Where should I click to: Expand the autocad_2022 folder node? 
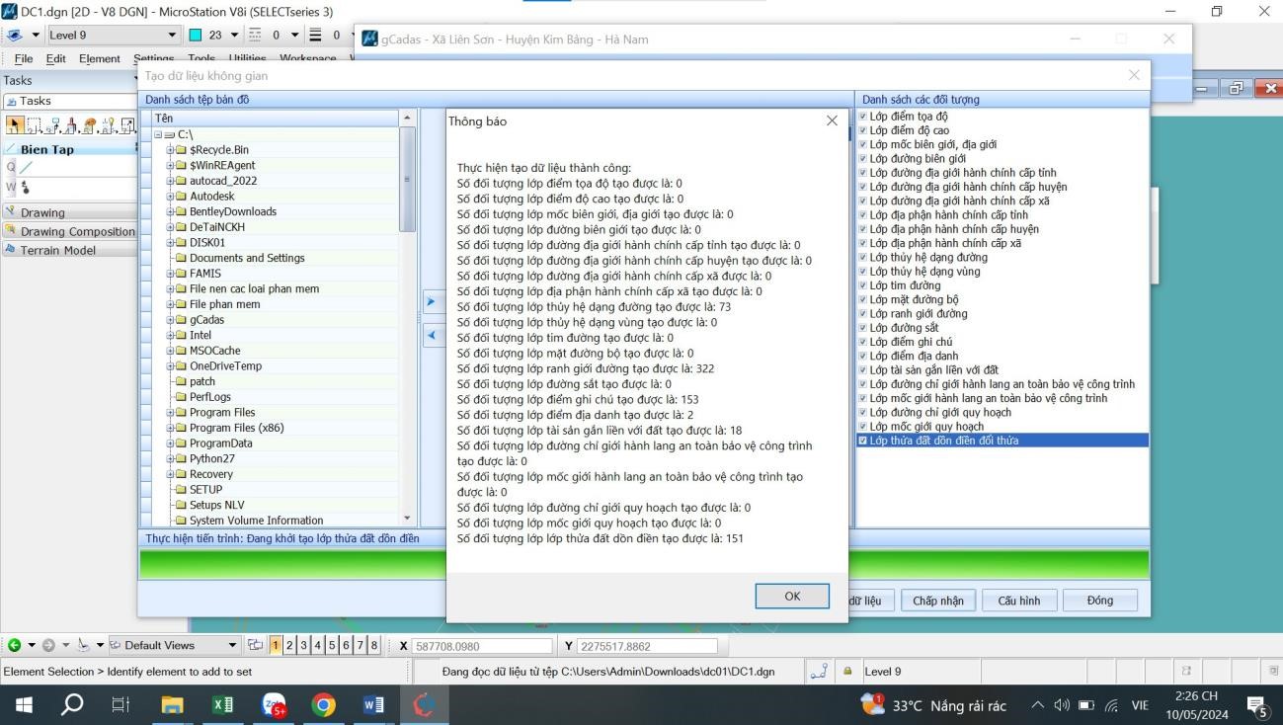coord(170,181)
